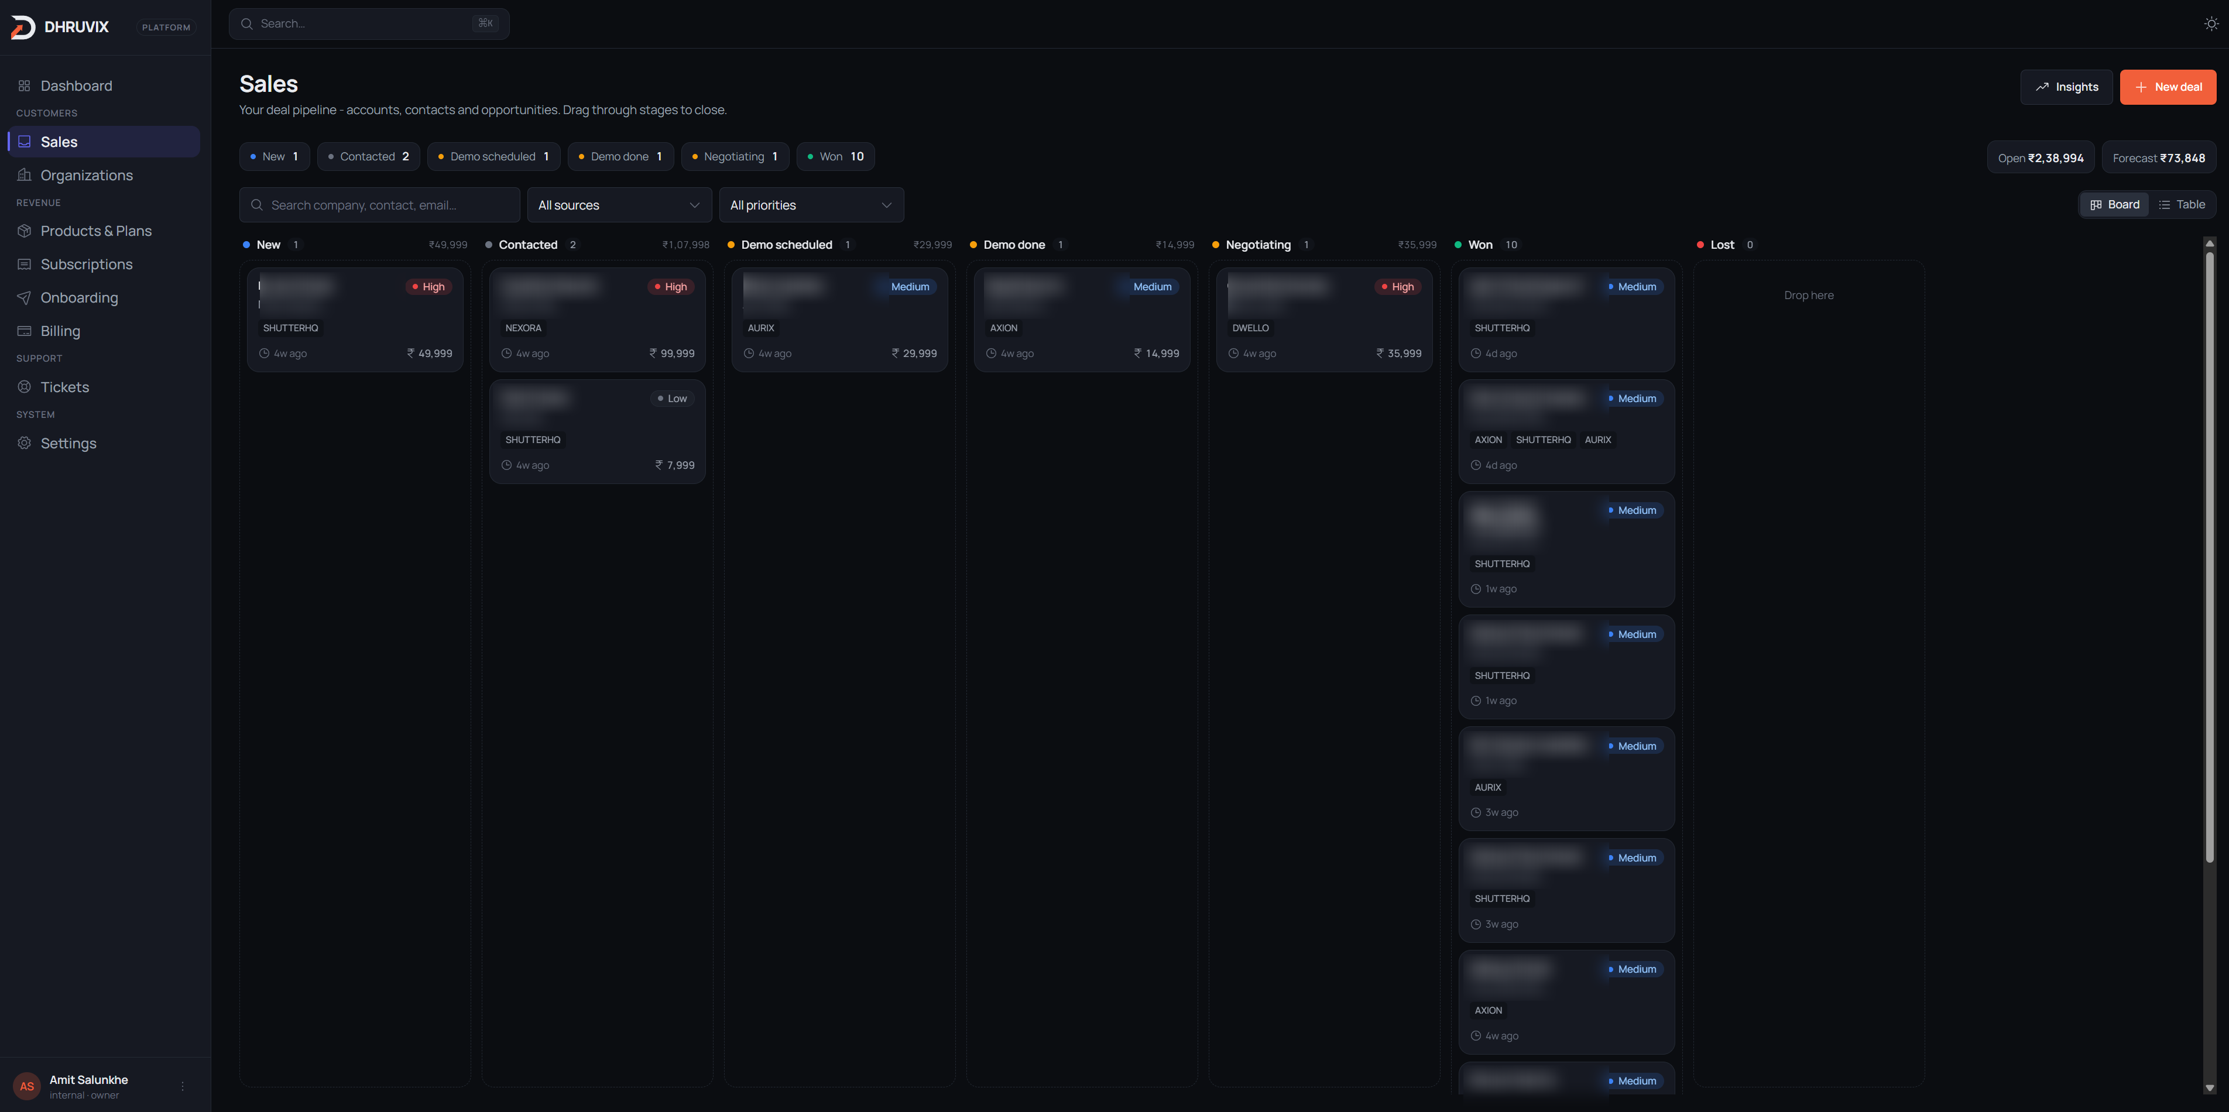Click the magnifier icon in global search
The height and width of the screenshot is (1112, 2229).
pos(246,23)
